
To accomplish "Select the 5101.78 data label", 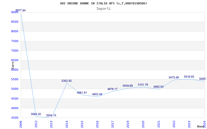I will point(143,85).
